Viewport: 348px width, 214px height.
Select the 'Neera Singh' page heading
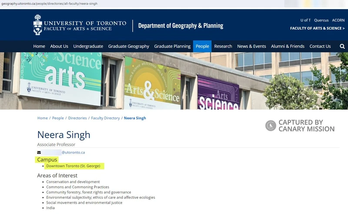[x=64, y=135]
